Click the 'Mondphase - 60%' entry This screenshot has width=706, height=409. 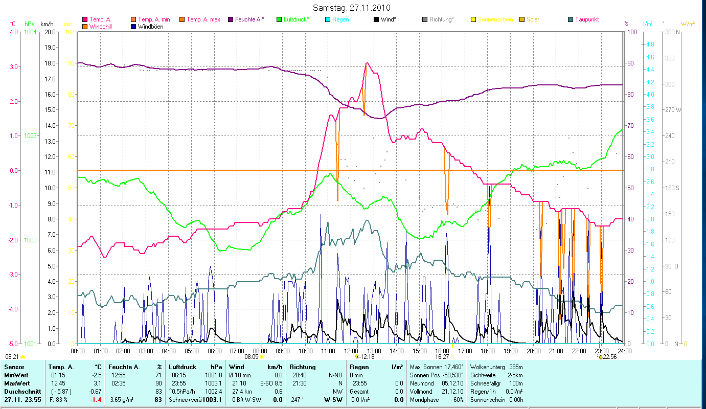point(437,400)
